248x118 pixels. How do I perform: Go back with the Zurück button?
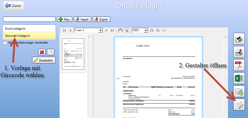pos(13,6)
